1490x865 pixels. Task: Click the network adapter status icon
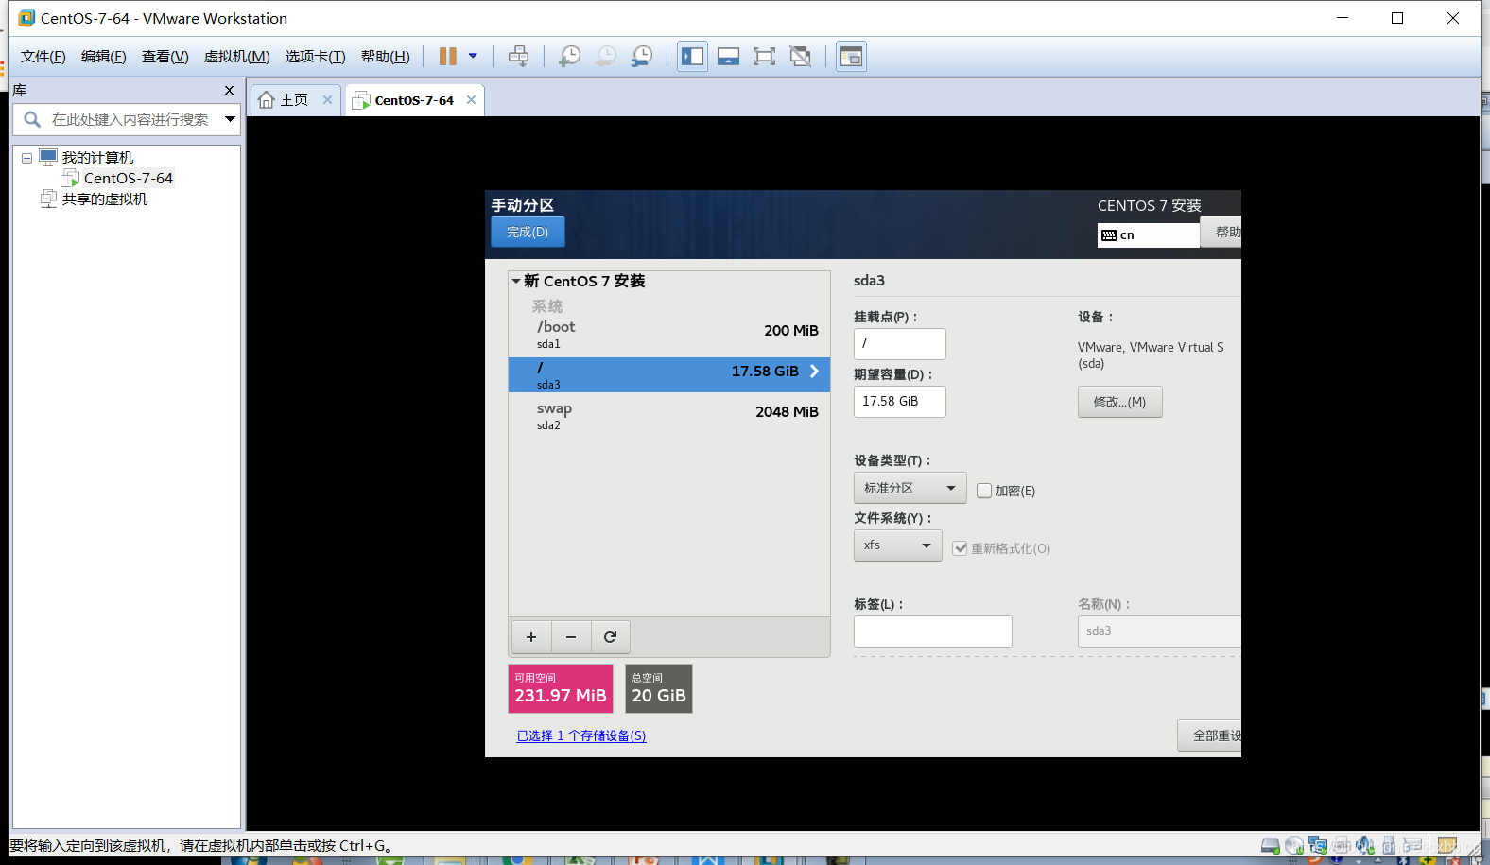click(1318, 846)
